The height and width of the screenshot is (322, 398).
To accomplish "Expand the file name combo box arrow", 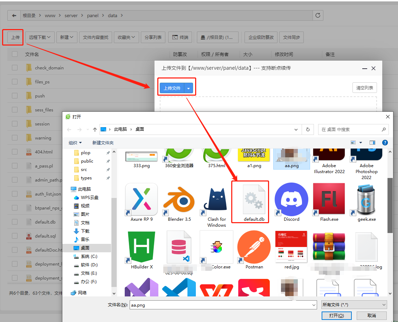I will 314,305.
